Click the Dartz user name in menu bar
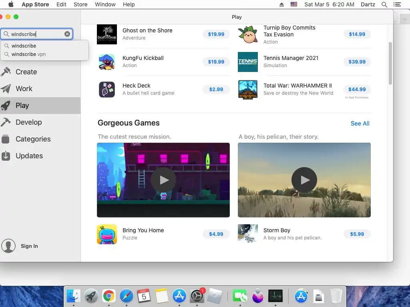 coord(368,4)
